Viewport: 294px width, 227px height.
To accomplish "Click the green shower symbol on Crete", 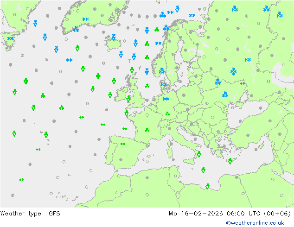I will [230, 161].
